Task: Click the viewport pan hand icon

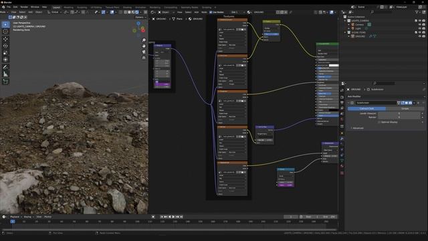Action: pos(144,46)
